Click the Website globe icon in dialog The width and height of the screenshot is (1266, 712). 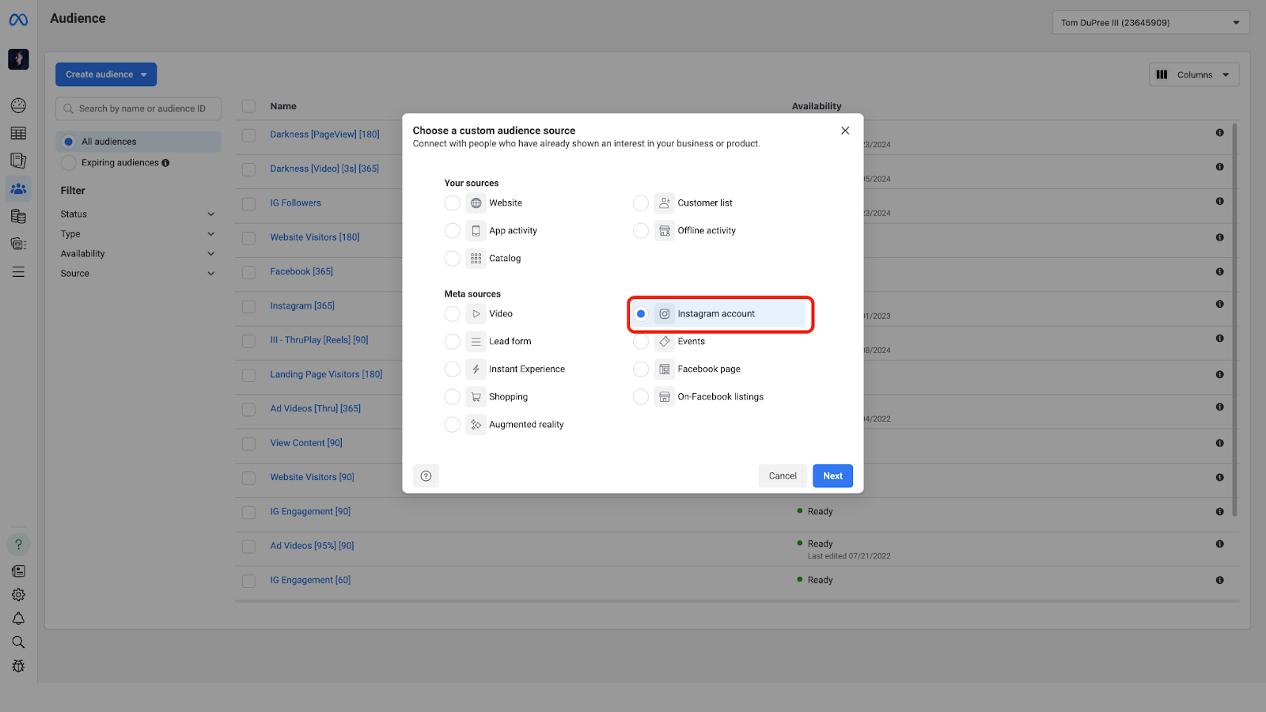coord(476,203)
